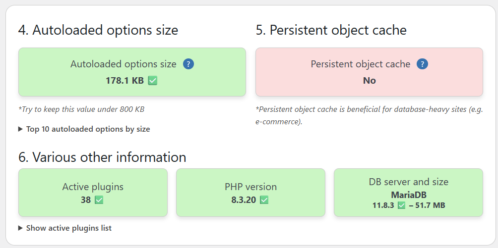This screenshot has width=498, height=248.
Task: Click the help icon beside Persistent object cache
Action: [x=422, y=64]
